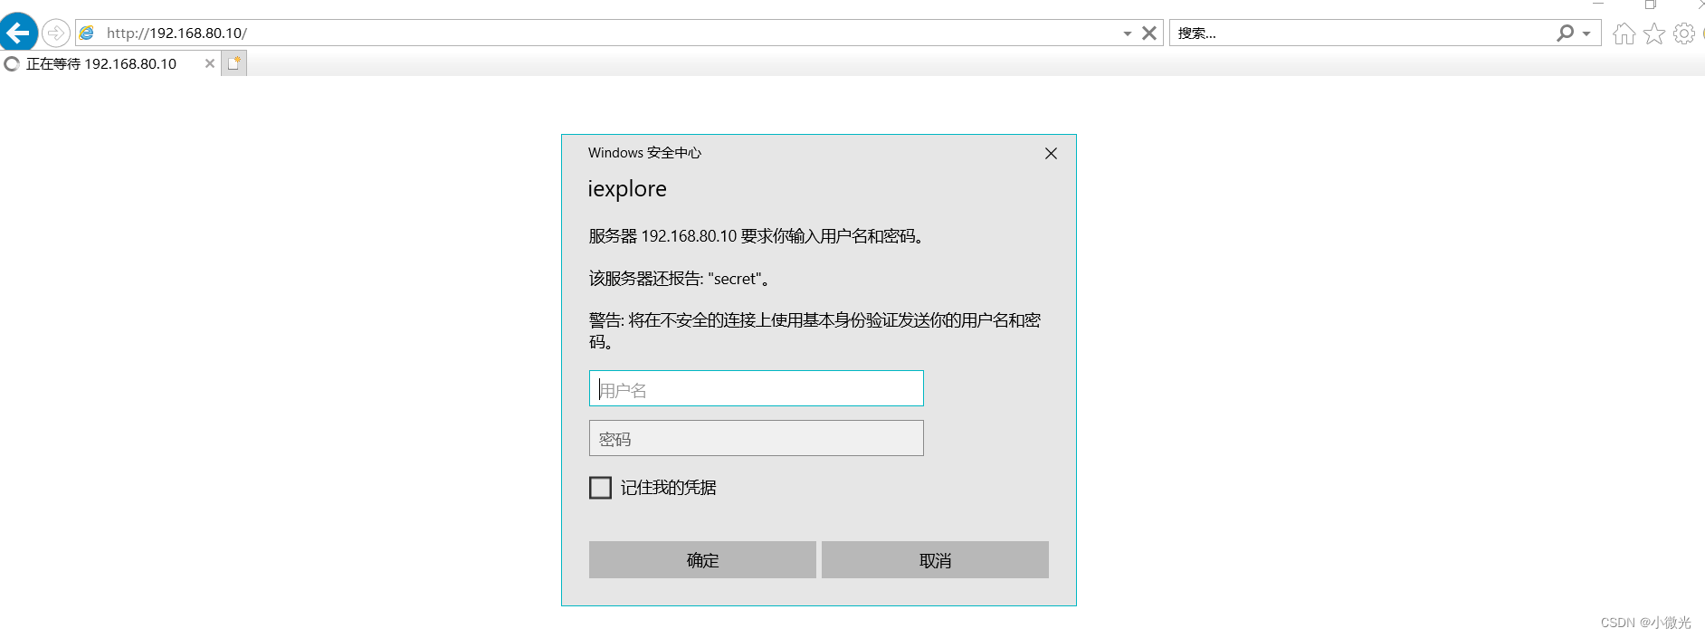Open a new tab button

pos(234,63)
